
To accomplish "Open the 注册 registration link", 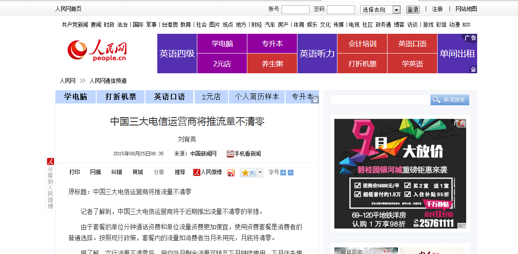I will [437, 9].
